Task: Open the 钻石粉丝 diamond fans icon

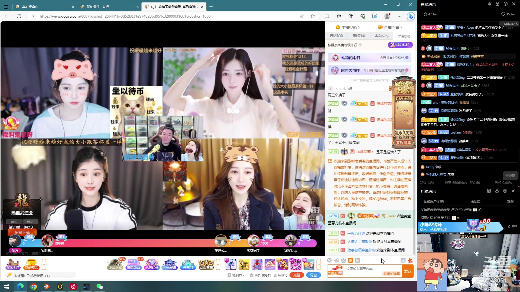Action: click(x=152, y=264)
